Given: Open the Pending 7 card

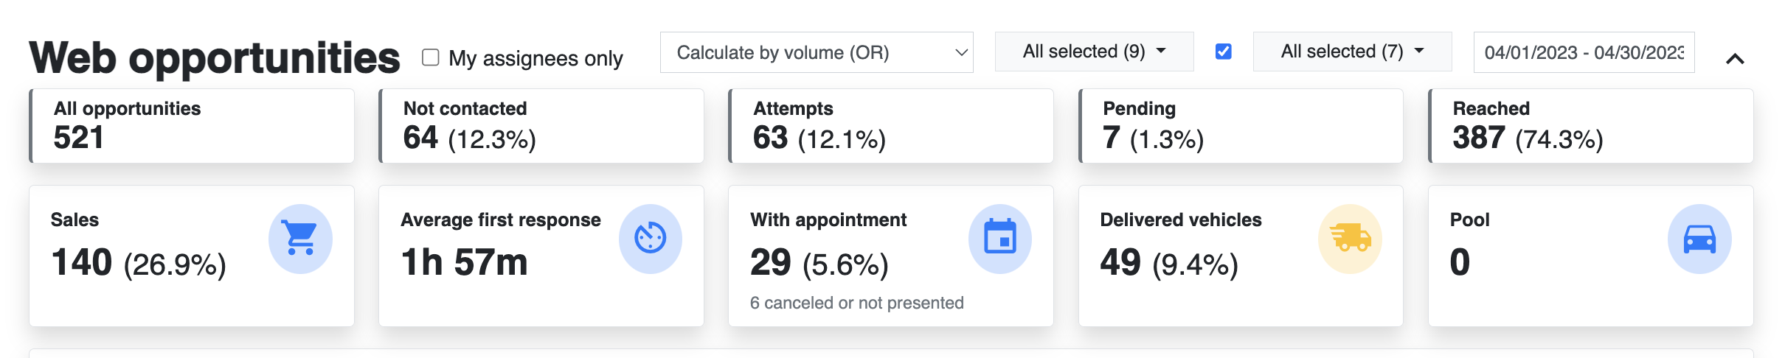Looking at the screenshot, I should coord(1241,126).
